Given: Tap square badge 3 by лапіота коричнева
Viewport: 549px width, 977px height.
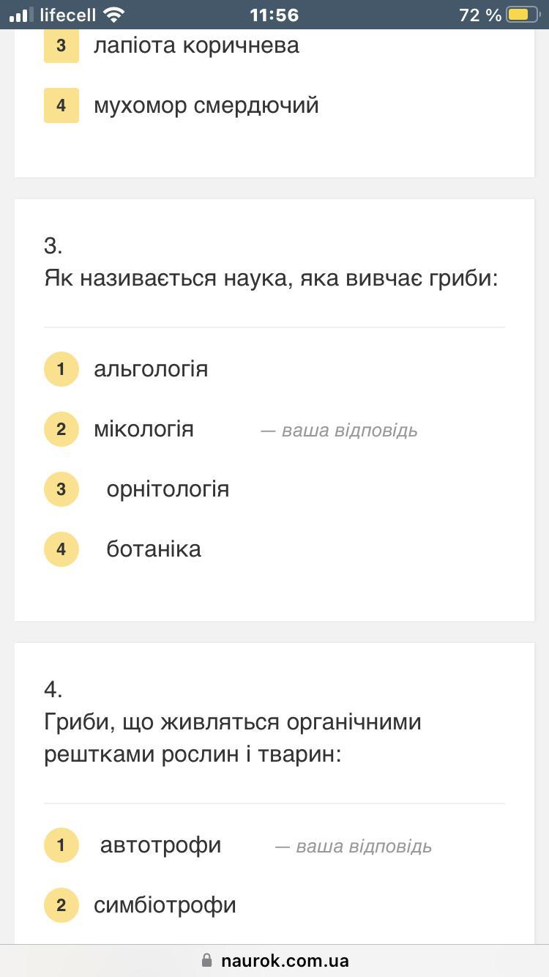Looking at the screenshot, I should (x=61, y=45).
